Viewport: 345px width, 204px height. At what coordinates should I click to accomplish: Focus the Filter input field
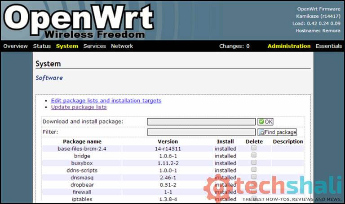pyautogui.click(x=201, y=132)
